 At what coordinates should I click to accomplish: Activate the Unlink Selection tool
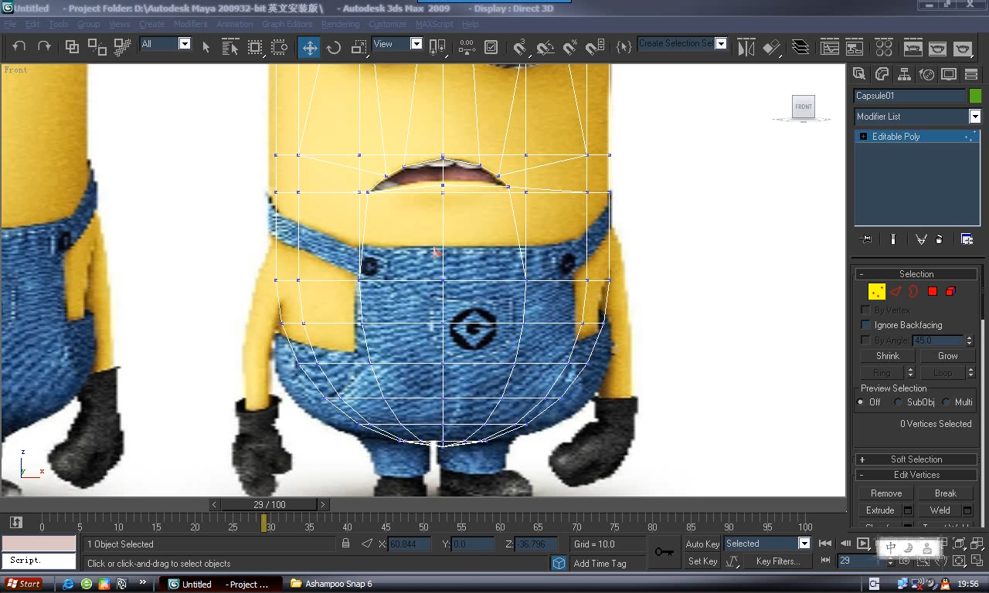pos(97,46)
